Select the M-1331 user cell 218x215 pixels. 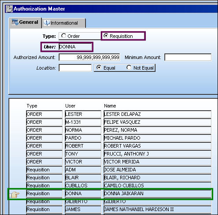coord(83,122)
